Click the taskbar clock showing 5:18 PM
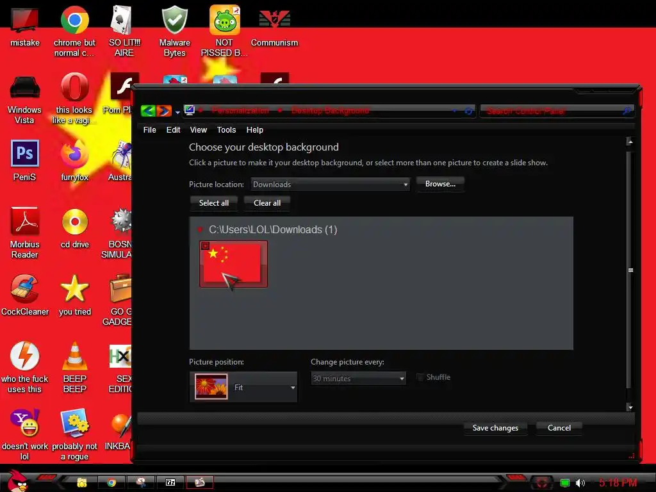 coord(618,483)
